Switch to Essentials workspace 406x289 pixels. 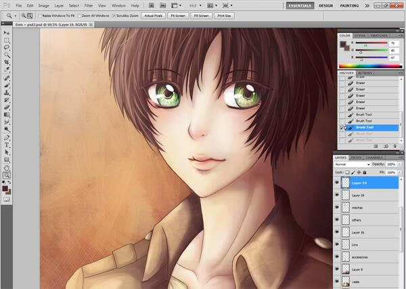(x=300, y=5)
